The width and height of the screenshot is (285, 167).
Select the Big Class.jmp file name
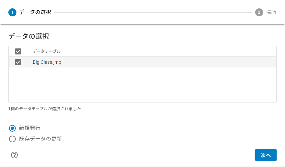47,62
